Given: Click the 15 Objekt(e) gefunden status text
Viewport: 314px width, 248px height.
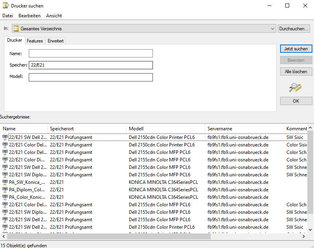Looking at the screenshot, I should 24,245.
